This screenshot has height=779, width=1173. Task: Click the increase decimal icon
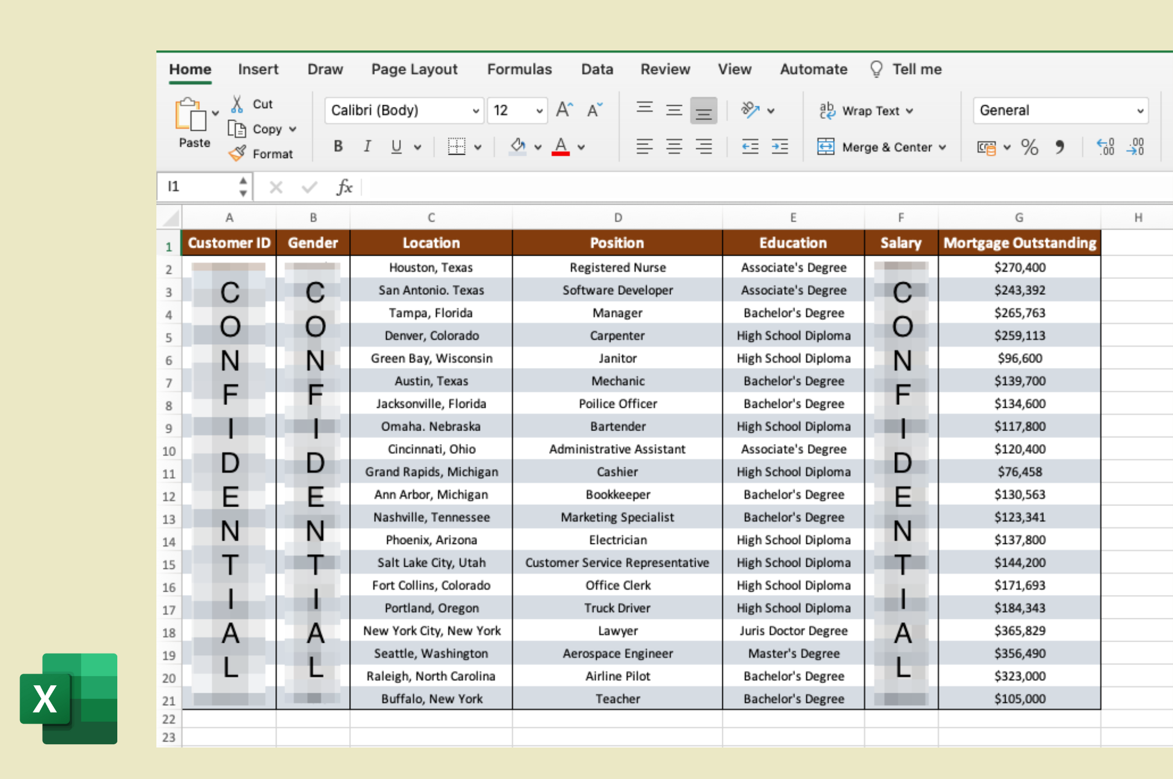click(1105, 147)
